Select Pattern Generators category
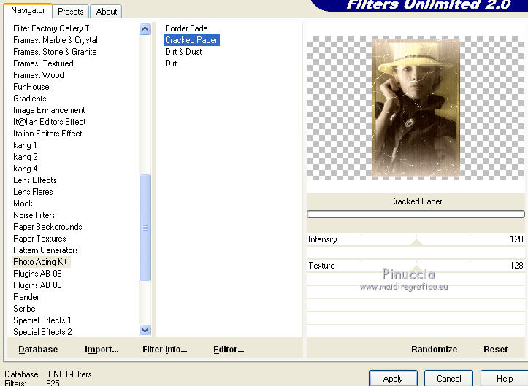Image resolution: width=528 pixels, height=386 pixels. pos(46,250)
